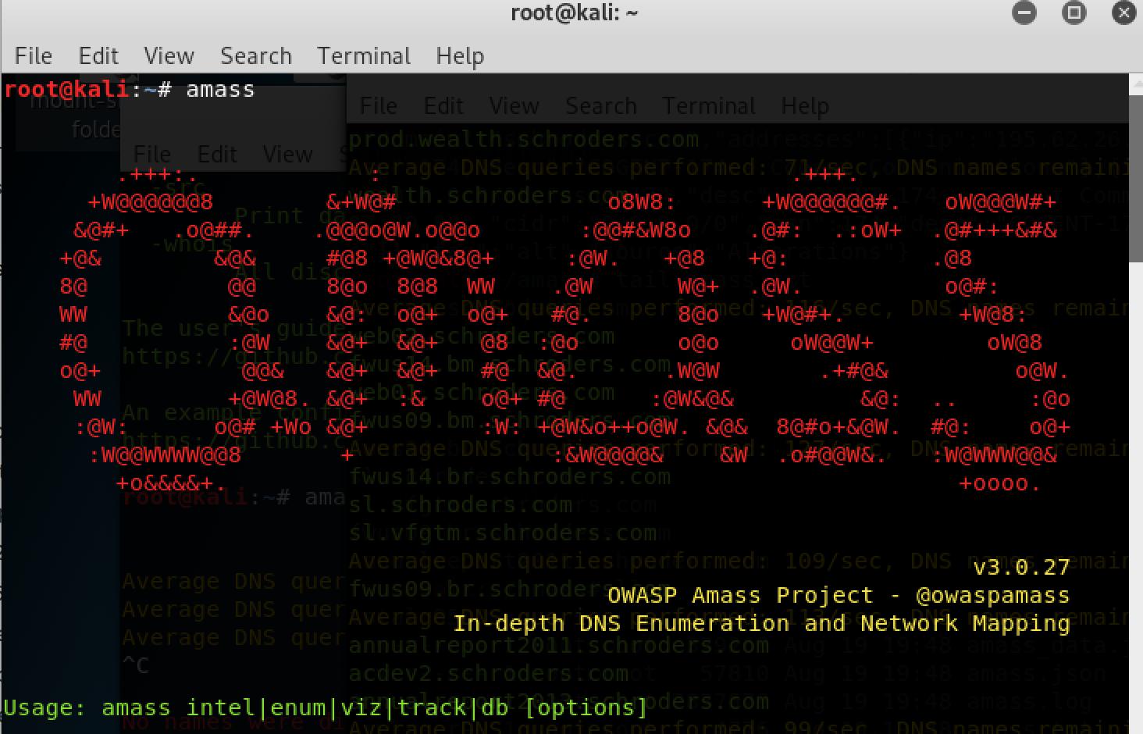The height and width of the screenshot is (734, 1143).
Task: Click 'OWASP Amass Project - @owaspamass' line
Action: [839, 595]
